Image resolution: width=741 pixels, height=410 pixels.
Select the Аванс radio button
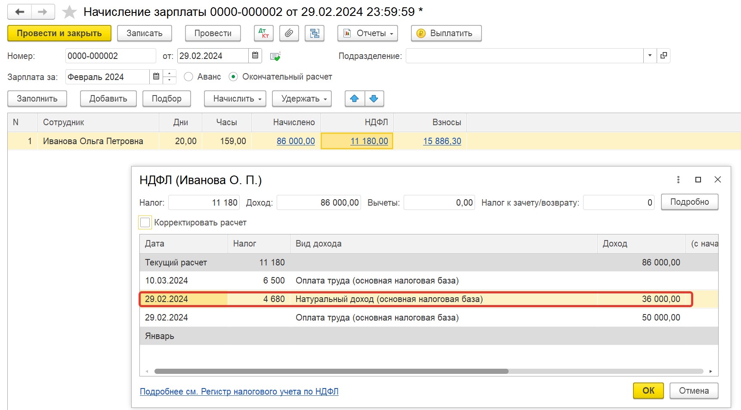[x=188, y=77]
